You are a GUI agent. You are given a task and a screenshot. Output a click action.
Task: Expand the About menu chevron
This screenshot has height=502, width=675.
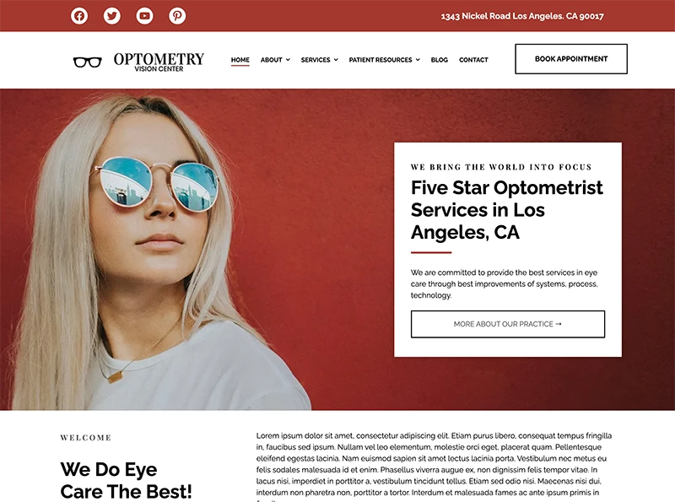point(288,60)
